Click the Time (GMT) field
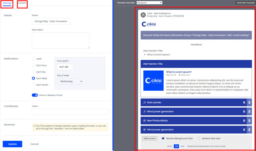 pos(65,67)
